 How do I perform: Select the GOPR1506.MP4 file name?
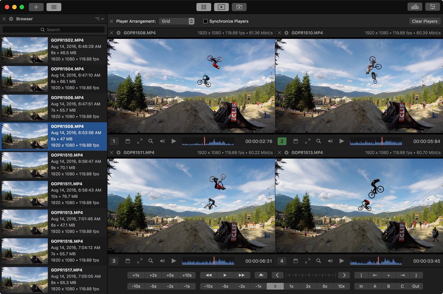67,98
